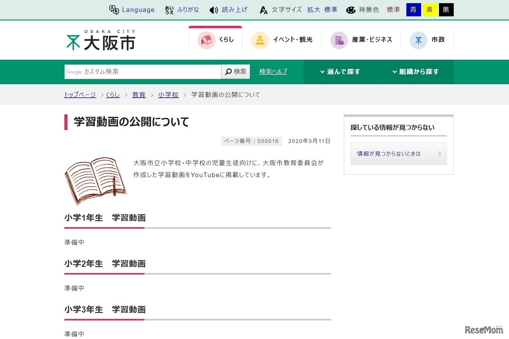Screen dimensions: 509x339
Task: Switch text size to 拡大
Action: tap(314, 10)
